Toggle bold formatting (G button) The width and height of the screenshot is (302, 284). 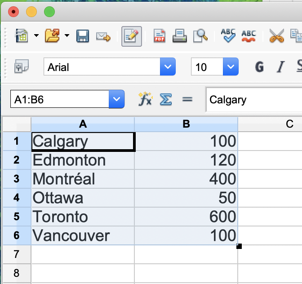click(x=259, y=67)
